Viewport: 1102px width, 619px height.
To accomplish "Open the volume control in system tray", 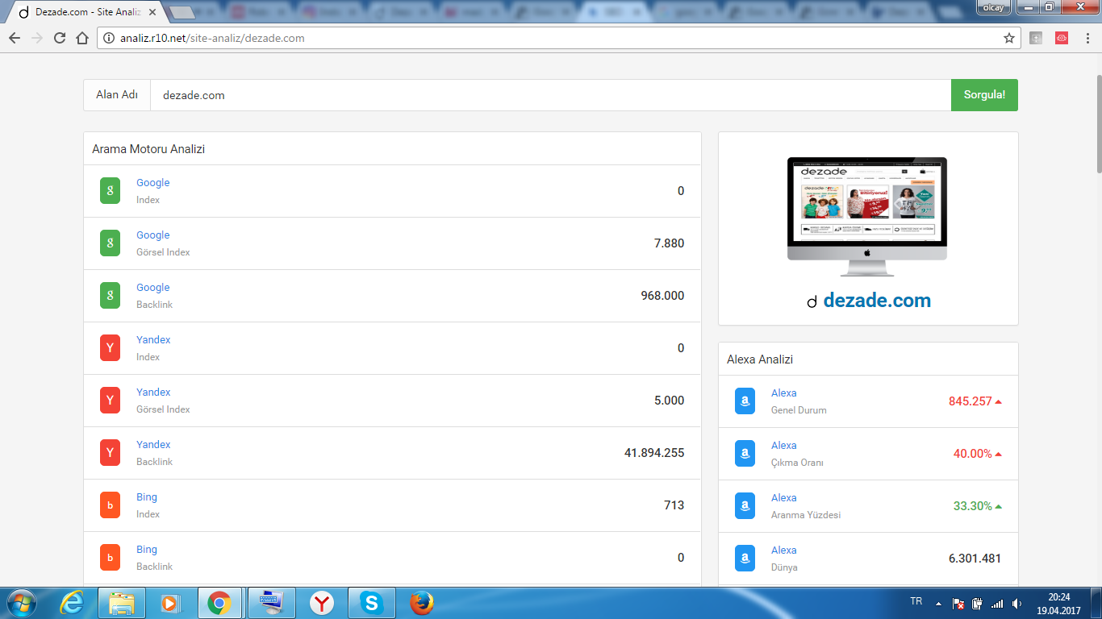I will [1017, 603].
